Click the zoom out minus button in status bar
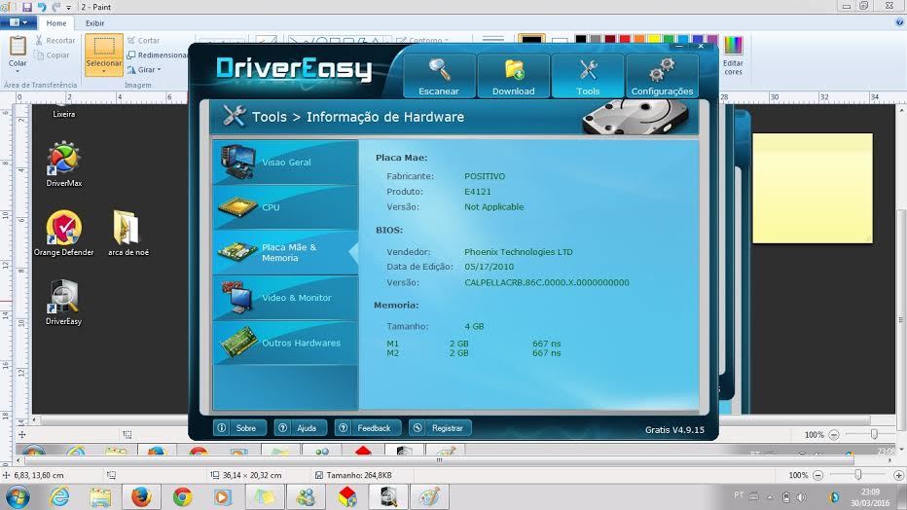The width and height of the screenshot is (907, 510). 817,475
